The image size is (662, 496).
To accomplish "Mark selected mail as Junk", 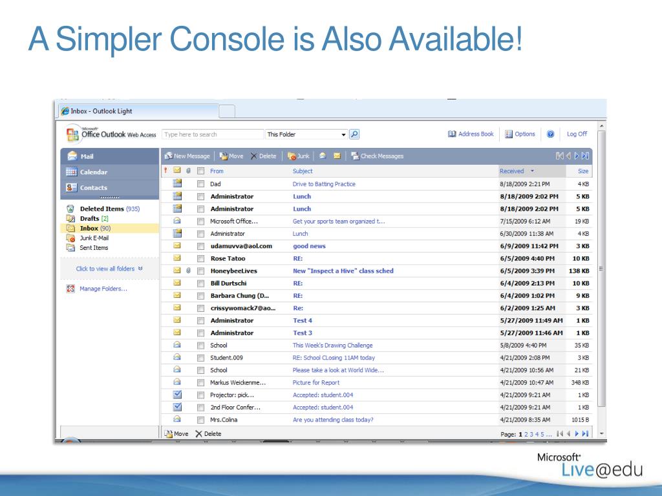I will coord(299,156).
